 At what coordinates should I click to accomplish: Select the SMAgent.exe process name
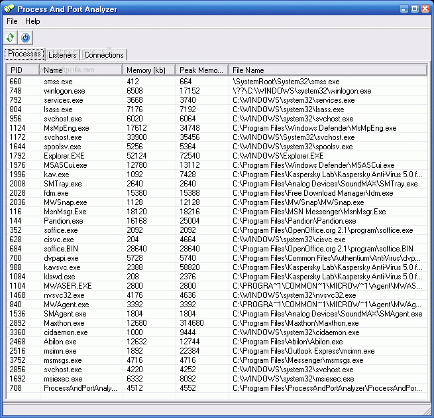[x=65, y=314]
